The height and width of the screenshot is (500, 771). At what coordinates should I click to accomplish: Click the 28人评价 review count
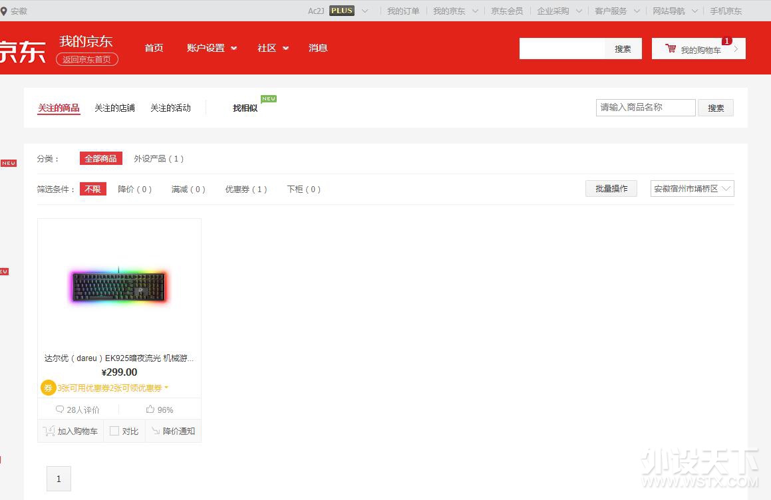[x=83, y=410]
